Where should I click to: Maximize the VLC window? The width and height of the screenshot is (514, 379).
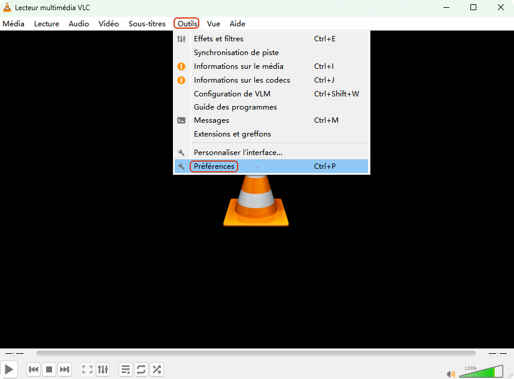pos(473,7)
